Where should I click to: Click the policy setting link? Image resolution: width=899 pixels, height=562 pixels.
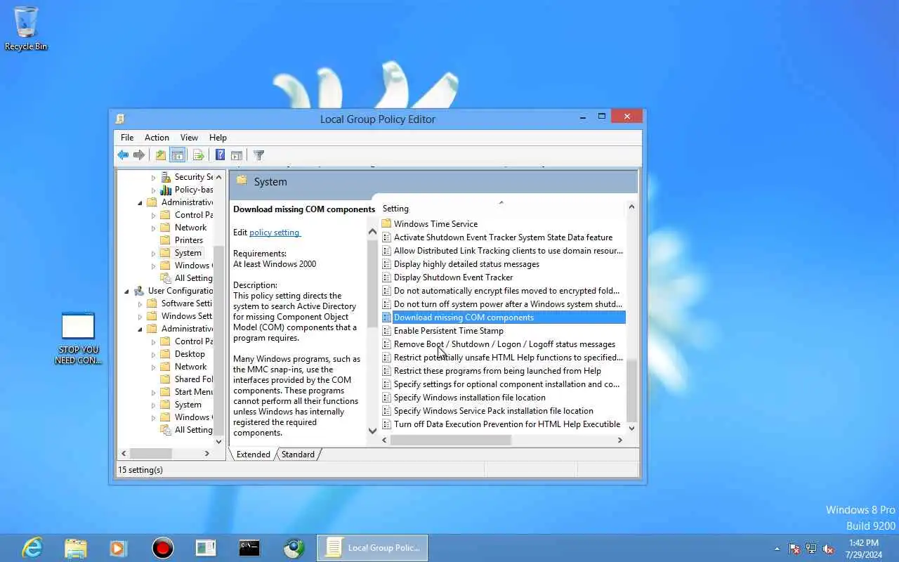click(x=275, y=233)
